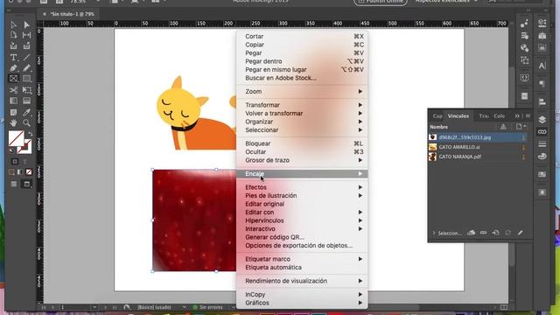Switch to the Vínculos tab
Image resolution: width=560 pixels, height=315 pixels.
click(458, 116)
